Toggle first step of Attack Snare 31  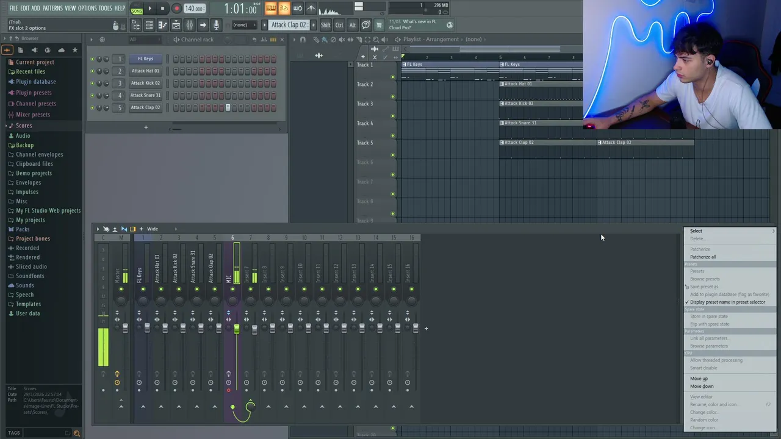click(176, 95)
